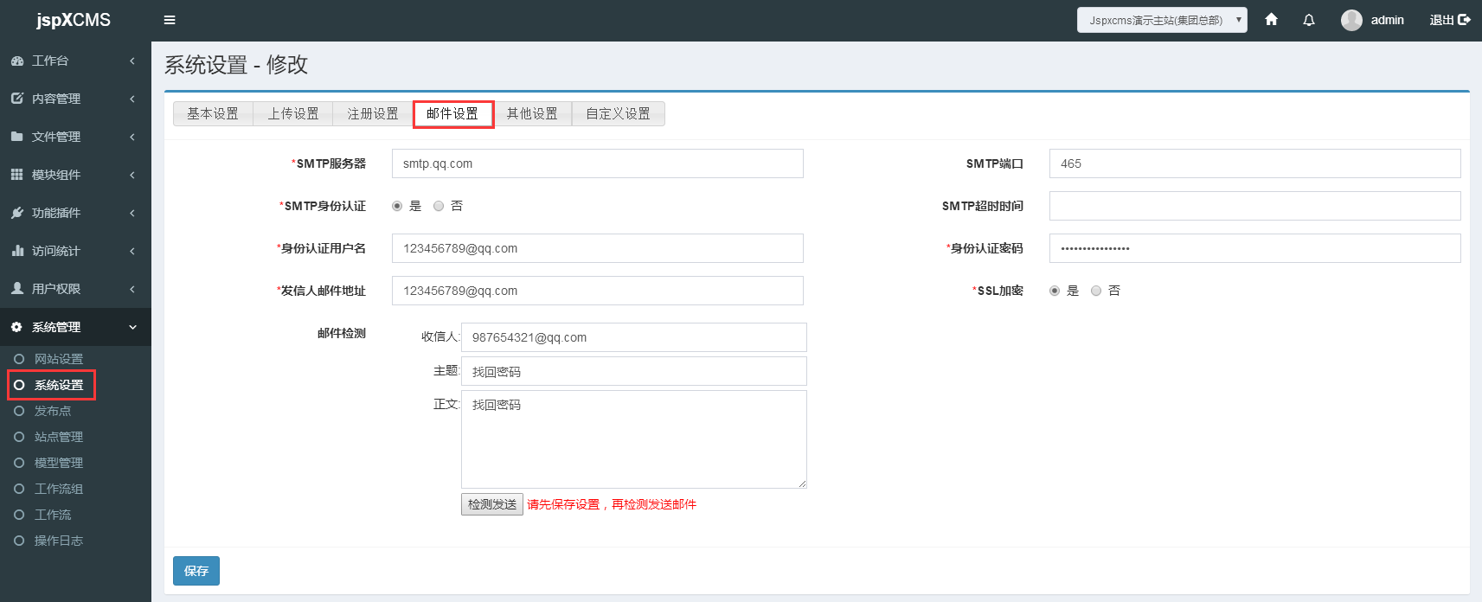
Task: Switch to the 上传设置 tab
Action: pos(293,113)
